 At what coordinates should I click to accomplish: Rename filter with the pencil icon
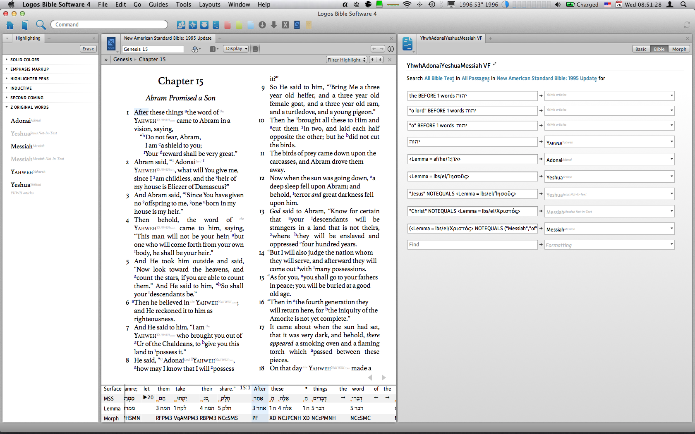(495, 64)
